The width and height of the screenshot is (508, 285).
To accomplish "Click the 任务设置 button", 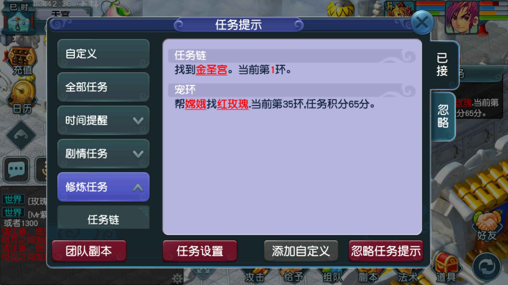I will pos(200,251).
